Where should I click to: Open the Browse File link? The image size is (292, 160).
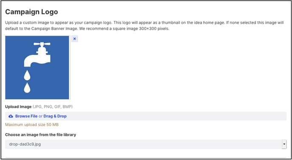point(26,116)
